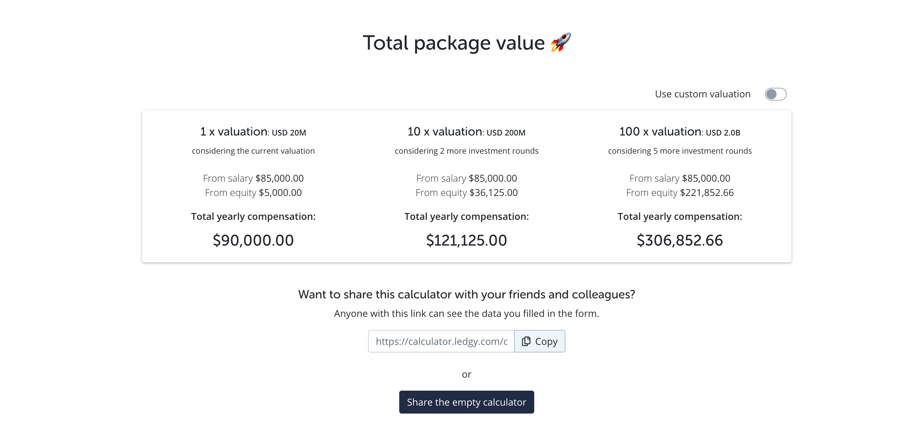This screenshot has width=922, height=439.
Task: Click the rocket emoji beside the title
Action: point(561,43)
